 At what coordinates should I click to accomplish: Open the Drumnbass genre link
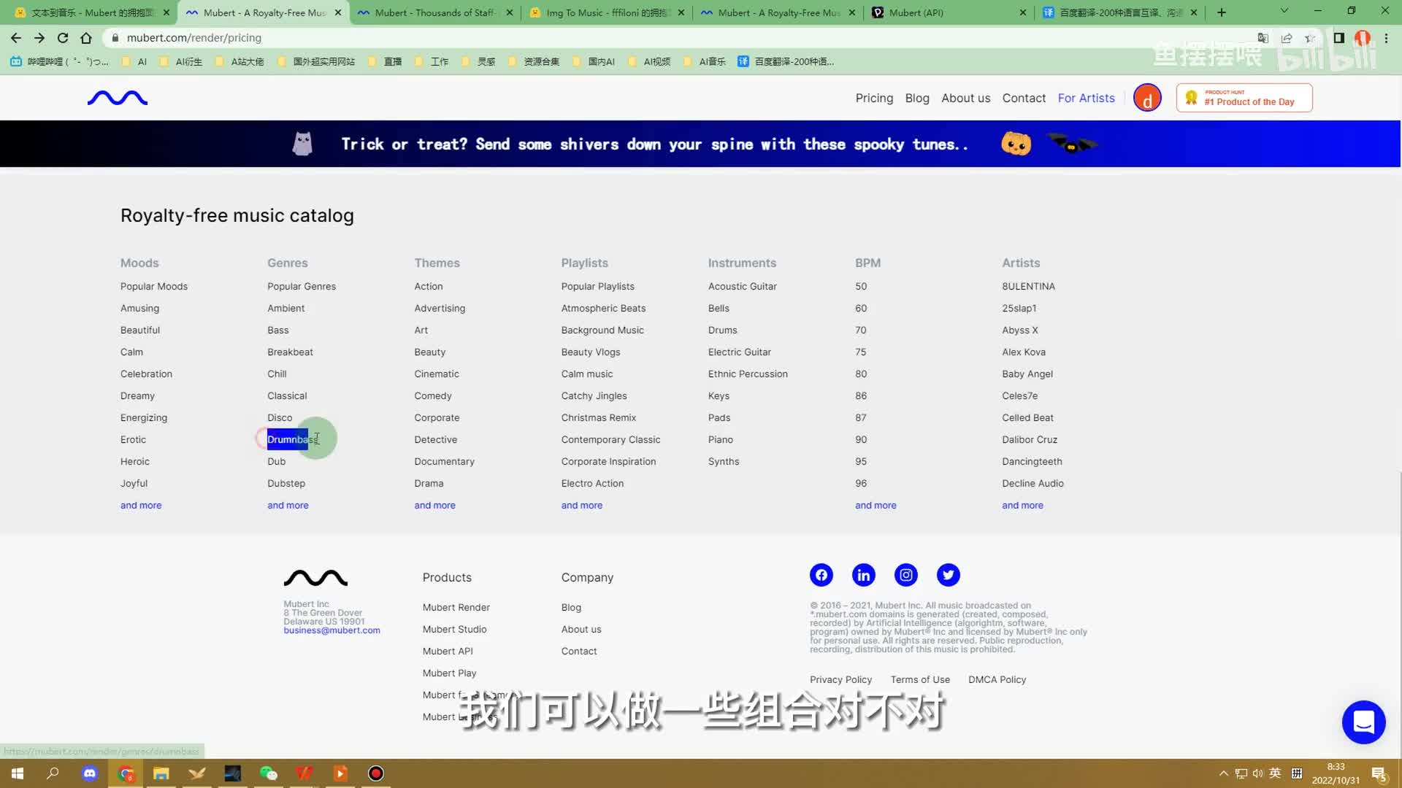pyautogui.click(x=289, y=439)
